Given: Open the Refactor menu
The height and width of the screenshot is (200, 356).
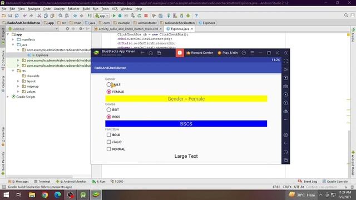Looking at the screenshot, I should (73, 9).
